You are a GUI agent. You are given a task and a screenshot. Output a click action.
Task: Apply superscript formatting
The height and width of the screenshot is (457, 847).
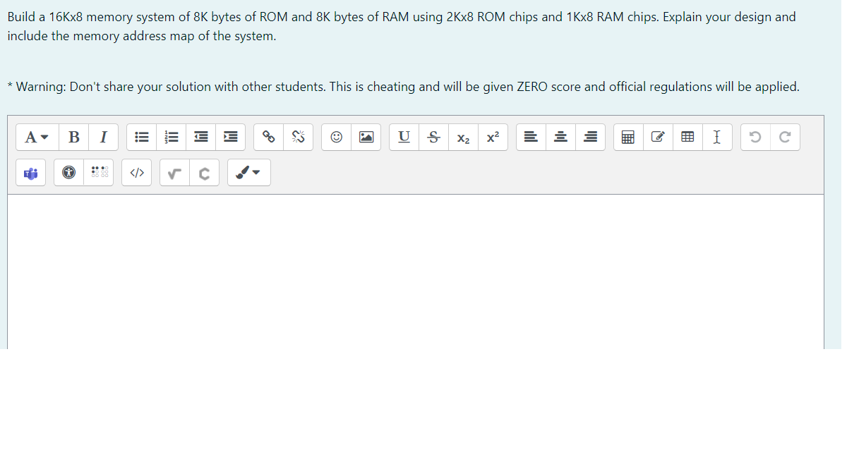click(493, 137)
